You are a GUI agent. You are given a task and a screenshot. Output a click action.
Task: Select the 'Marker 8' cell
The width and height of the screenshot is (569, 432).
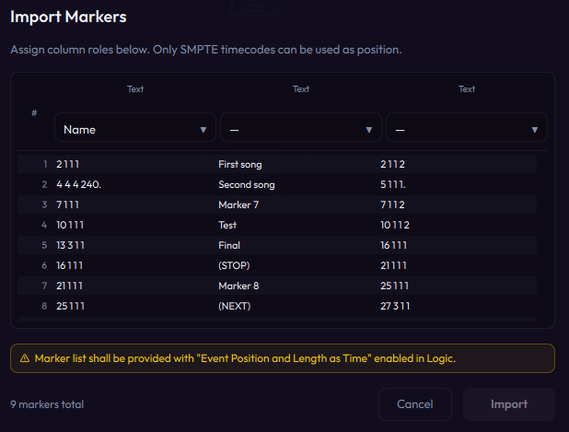[x=238, y=286]
